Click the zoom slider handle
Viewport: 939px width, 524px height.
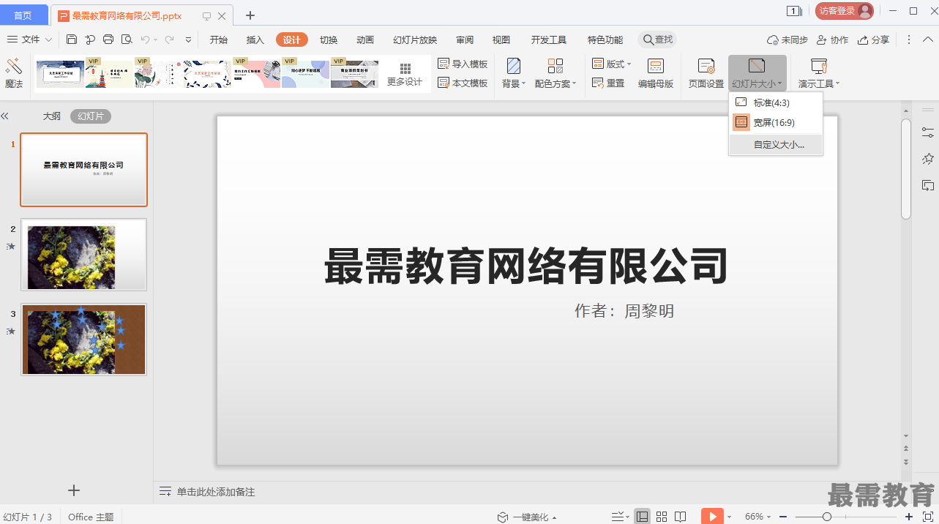(827, 517)
